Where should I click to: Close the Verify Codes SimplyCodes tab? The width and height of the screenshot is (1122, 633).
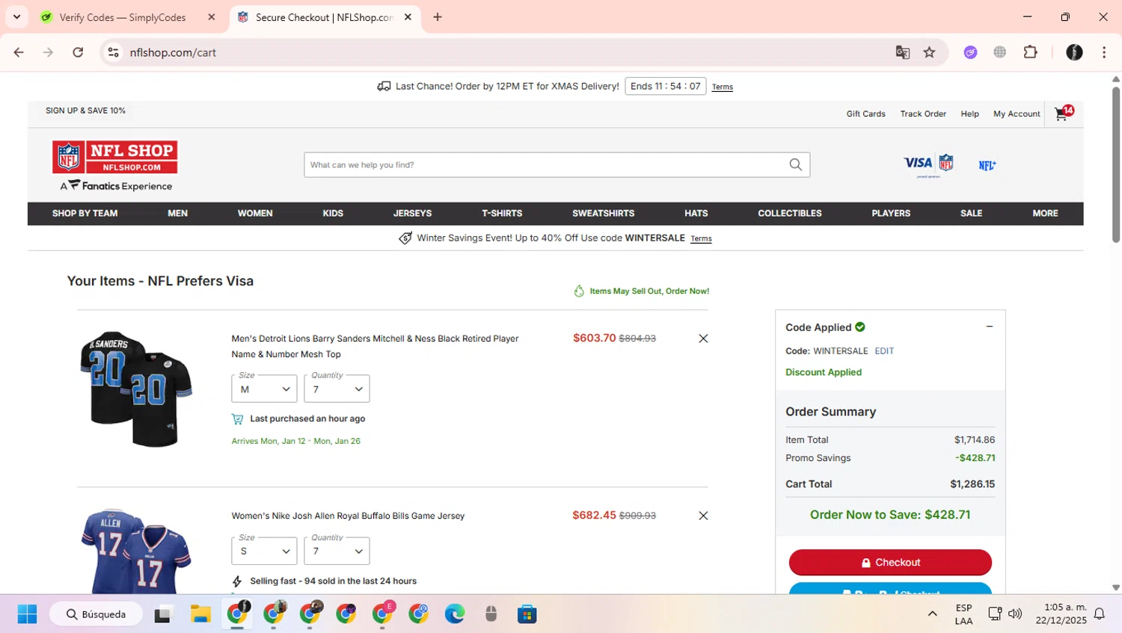click(212, 17)
